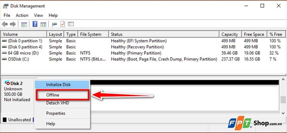
Task: Click the Forward arrow in the toolbar
Action: (13, 24)
